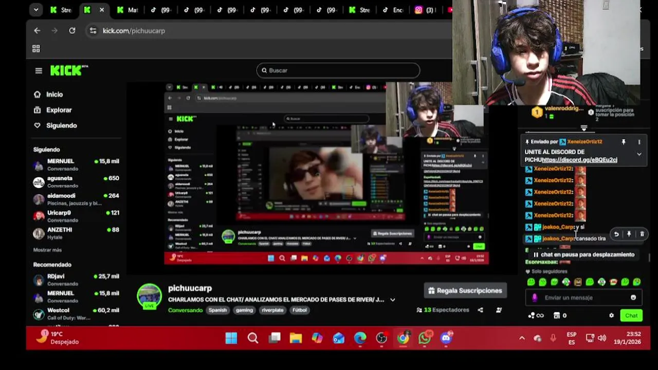Select the Spanish tag

coord(217,310)
